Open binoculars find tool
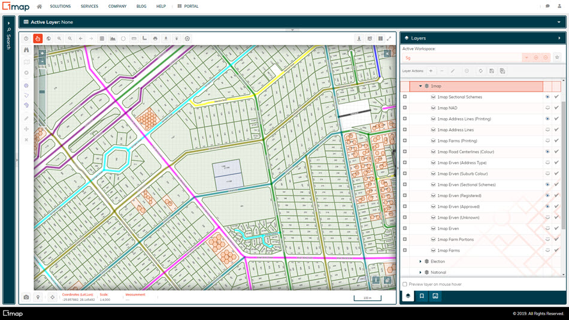The width and height of the screenshot is (569, 320). (x=26, y=50)
